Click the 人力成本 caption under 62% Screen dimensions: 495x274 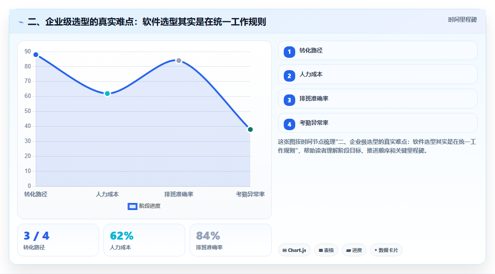[120, 248]
